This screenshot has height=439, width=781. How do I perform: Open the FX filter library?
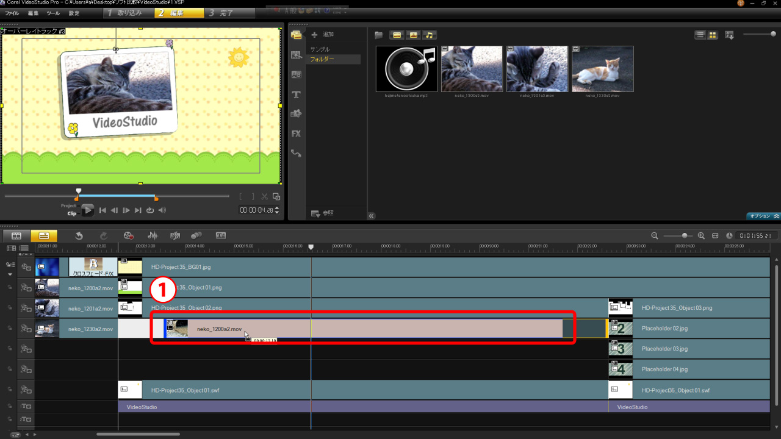point(297,134)
